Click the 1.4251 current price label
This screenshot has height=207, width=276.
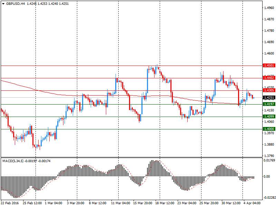coord(269,98)
